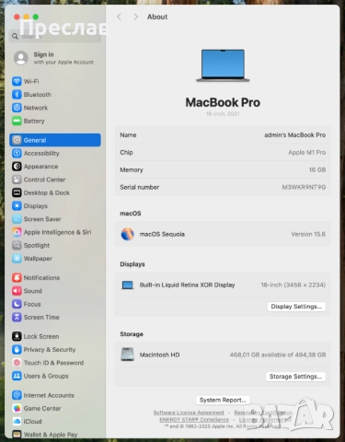The image size is (345, 442).
Task: Click the Search field in sidebar
Action: click(x=55, y=36)
